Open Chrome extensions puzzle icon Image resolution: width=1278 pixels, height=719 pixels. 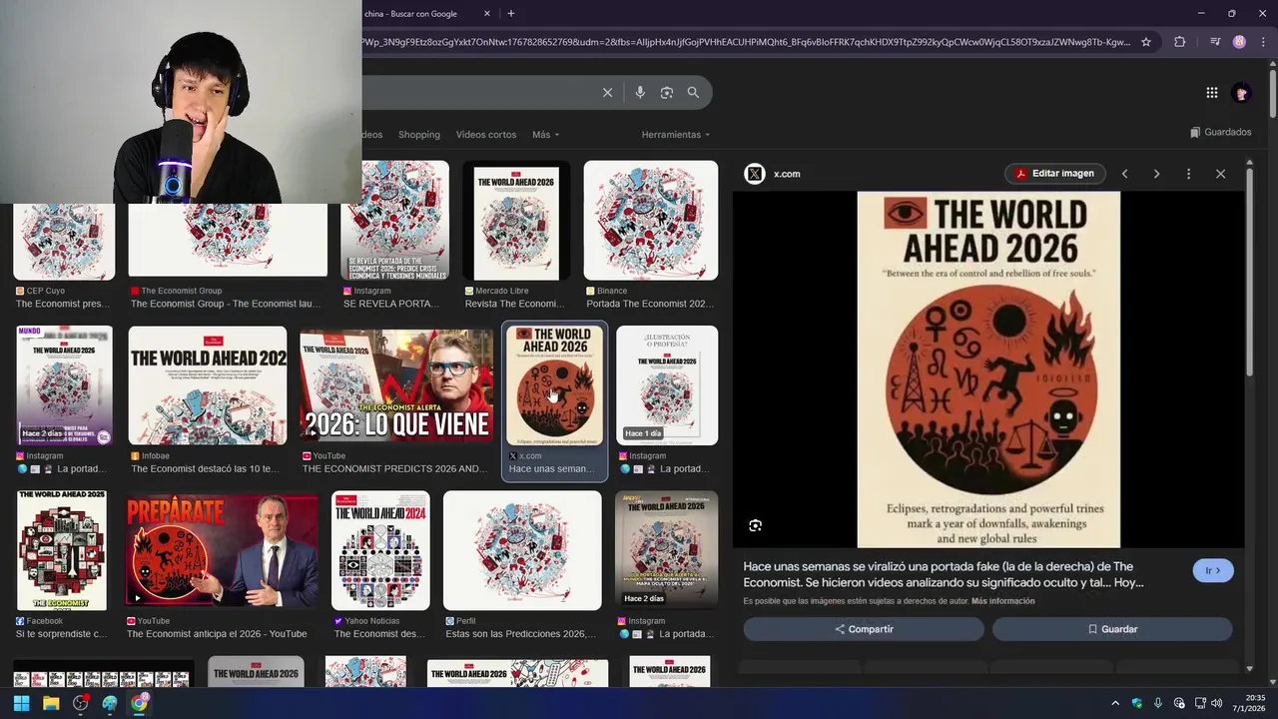pyautogui.click(x=1180, y=42)
